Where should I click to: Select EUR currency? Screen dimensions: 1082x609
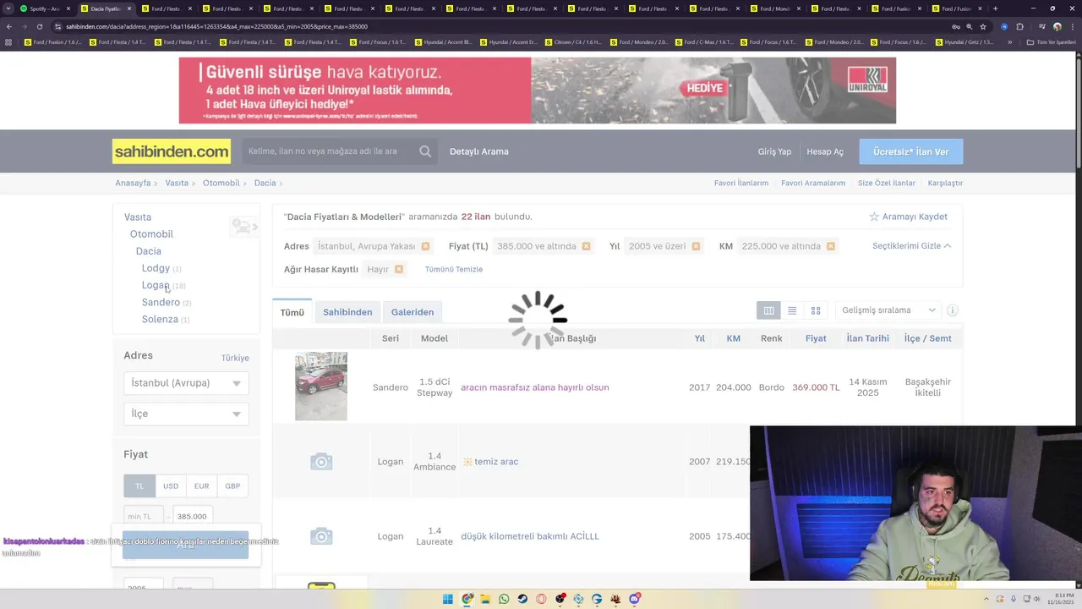[x=201, y=486]
